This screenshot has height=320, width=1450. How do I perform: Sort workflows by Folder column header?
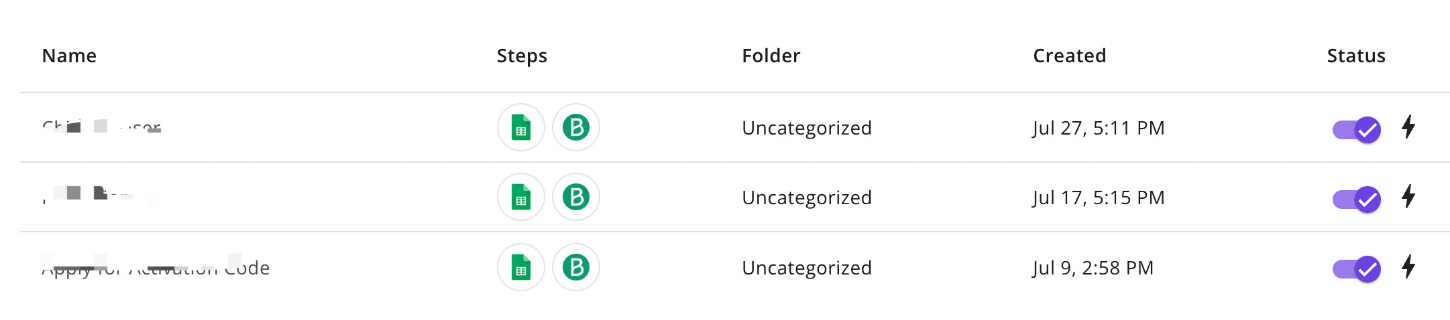tap(771, 56)
